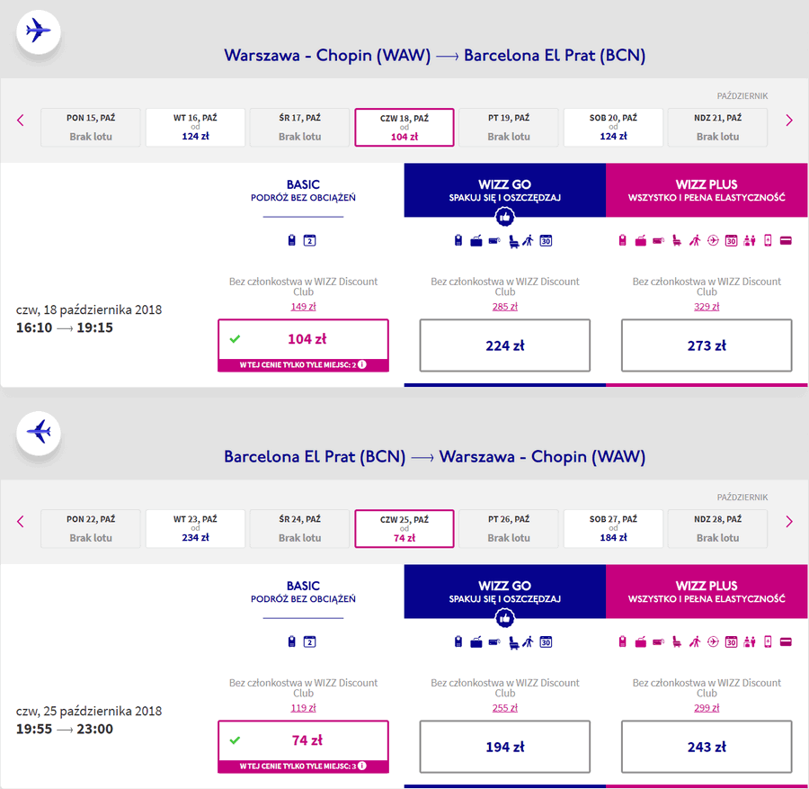This screenshot has height=789, width=809.
Task: Click the seat icon under return WIZZ GO
Action: tap(513, 642)
